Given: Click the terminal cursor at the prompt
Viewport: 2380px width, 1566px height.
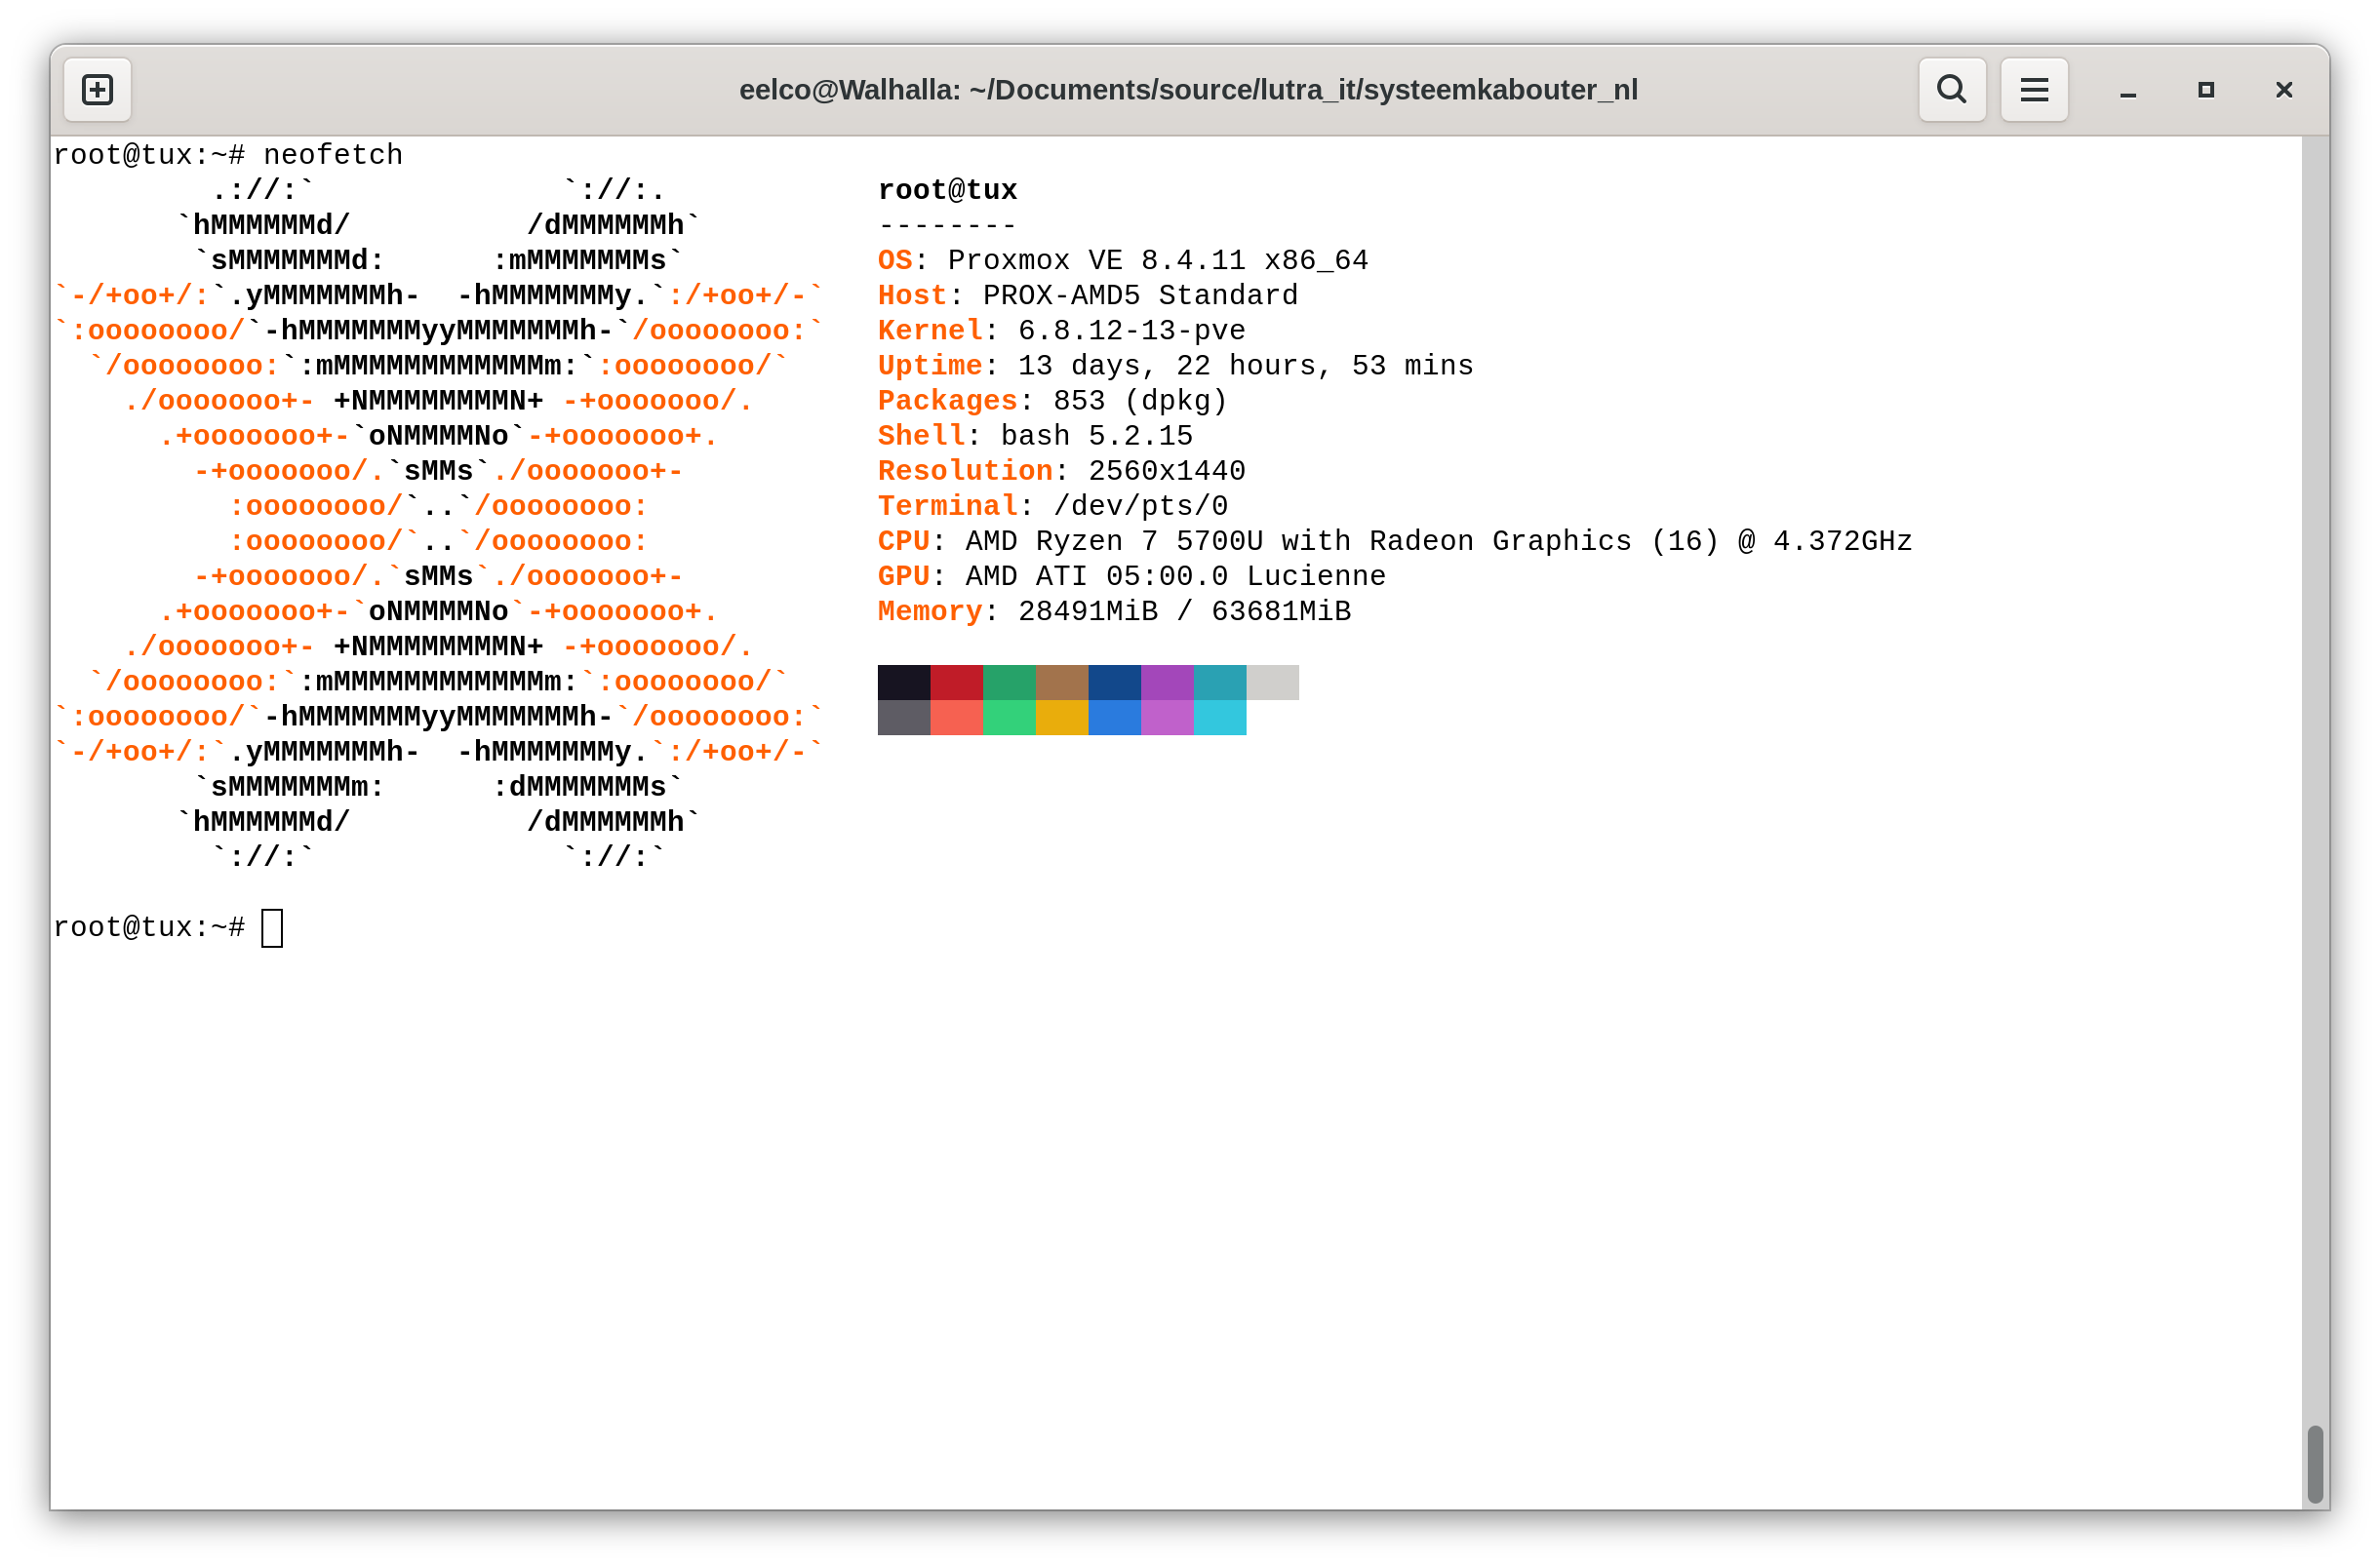Looking at the screenshot, I should [271, 926].
